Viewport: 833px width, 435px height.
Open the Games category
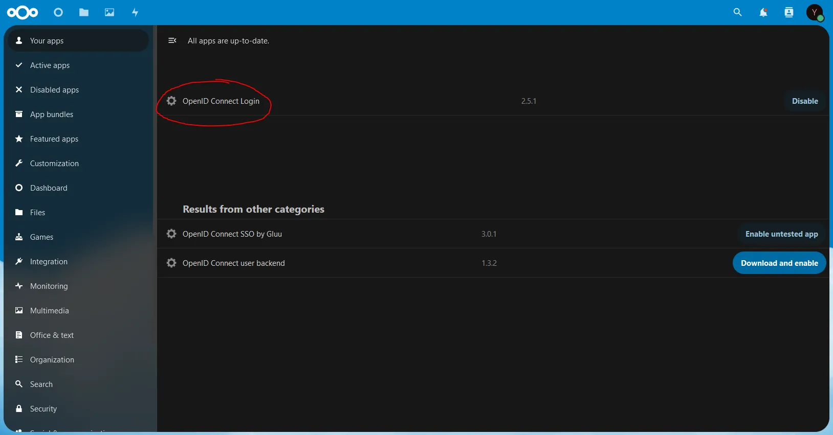(78, 237)
